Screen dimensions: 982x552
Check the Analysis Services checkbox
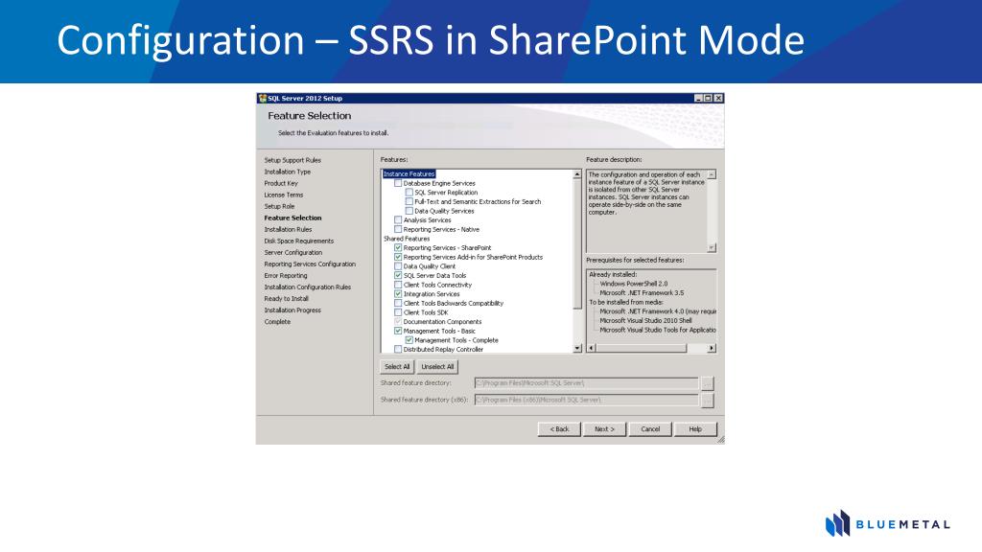(398, 220)
